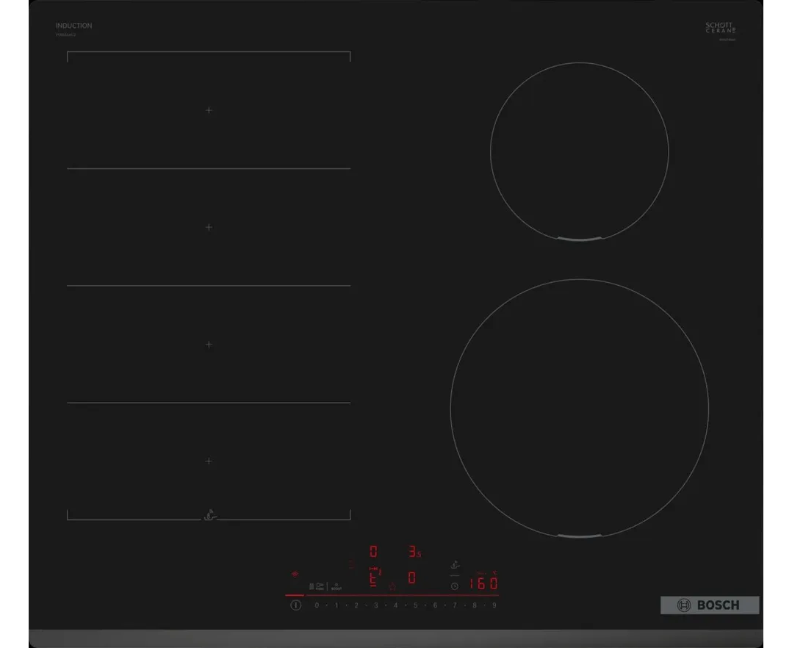
Task: Tap the frying sensor pan icon above the timer
Action: (455, 566)
